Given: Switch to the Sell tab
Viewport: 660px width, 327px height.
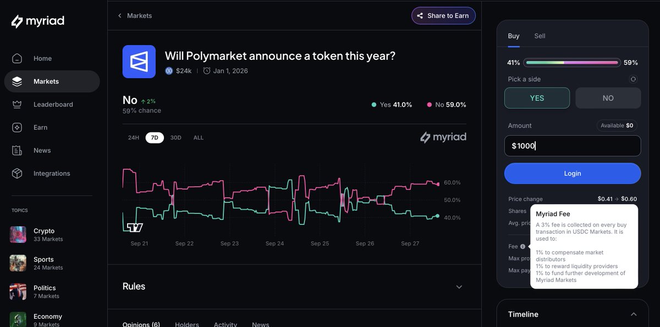Looking at the screenshot, I should (540, 36).
